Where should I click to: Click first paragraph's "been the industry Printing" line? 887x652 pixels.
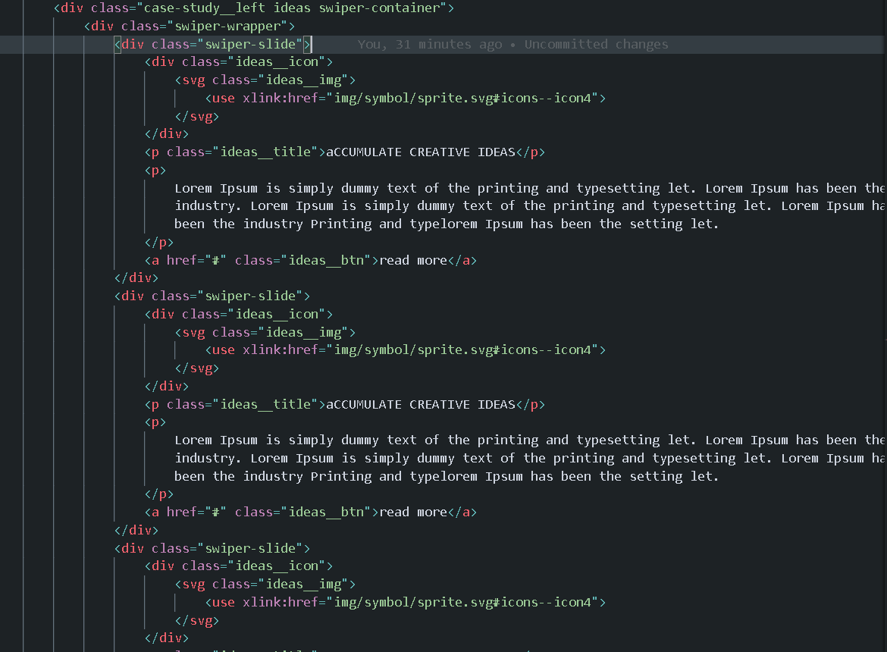447,224
